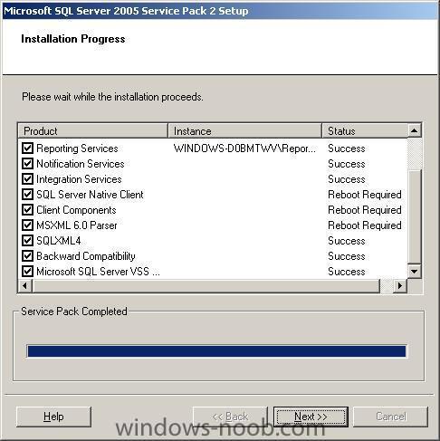440x441 pixels.
Task: Sort by the Product column header
Action: pyautogui.click(x=93, y=131)
